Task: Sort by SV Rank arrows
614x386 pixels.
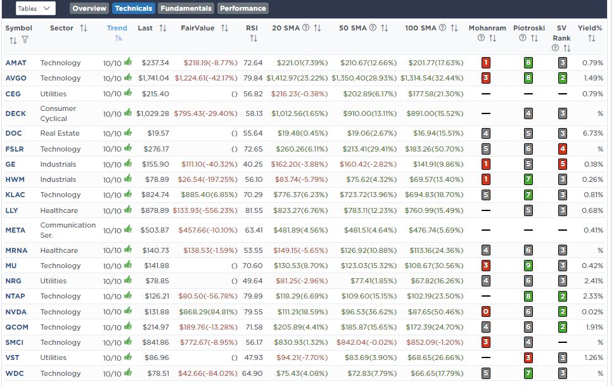Action: [x=566, y=49]
